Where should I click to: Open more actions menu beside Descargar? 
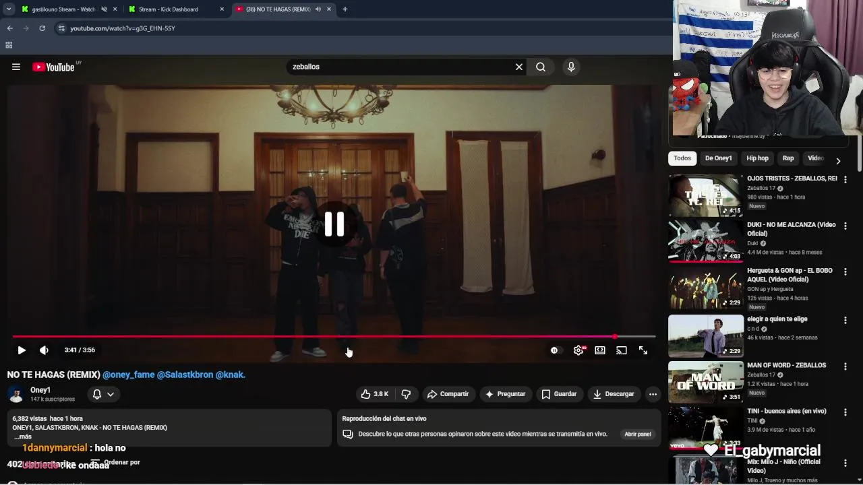click(x=653, y=394)
